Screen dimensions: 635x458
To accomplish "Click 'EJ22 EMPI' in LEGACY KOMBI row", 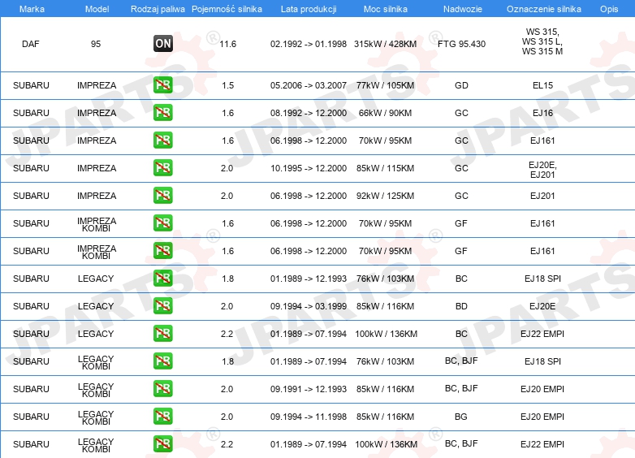I will pos(542,444).
